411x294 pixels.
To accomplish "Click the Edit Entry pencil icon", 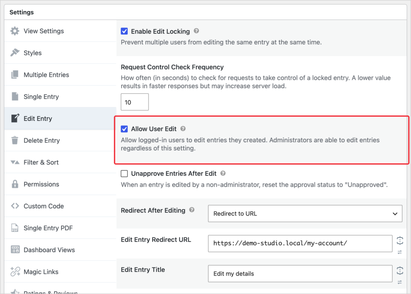I will (15, 118).
